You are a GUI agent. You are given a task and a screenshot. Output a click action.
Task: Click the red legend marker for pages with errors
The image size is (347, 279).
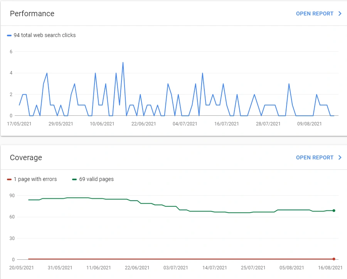(x=9, y=179)
